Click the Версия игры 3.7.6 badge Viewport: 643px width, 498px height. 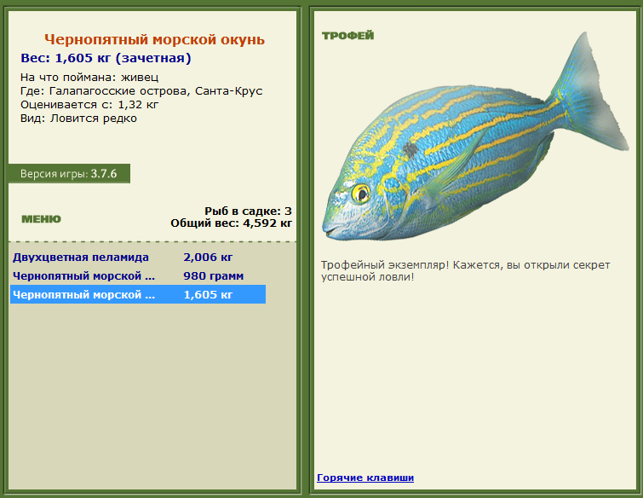click(69, 174)
